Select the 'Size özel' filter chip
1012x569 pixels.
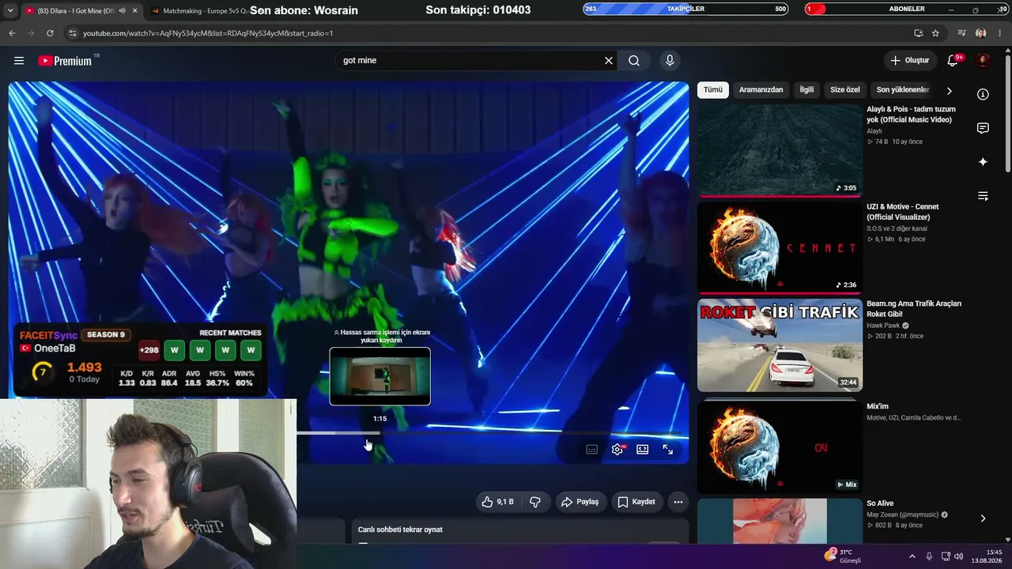pyautogui.click(x=844, y=90)
